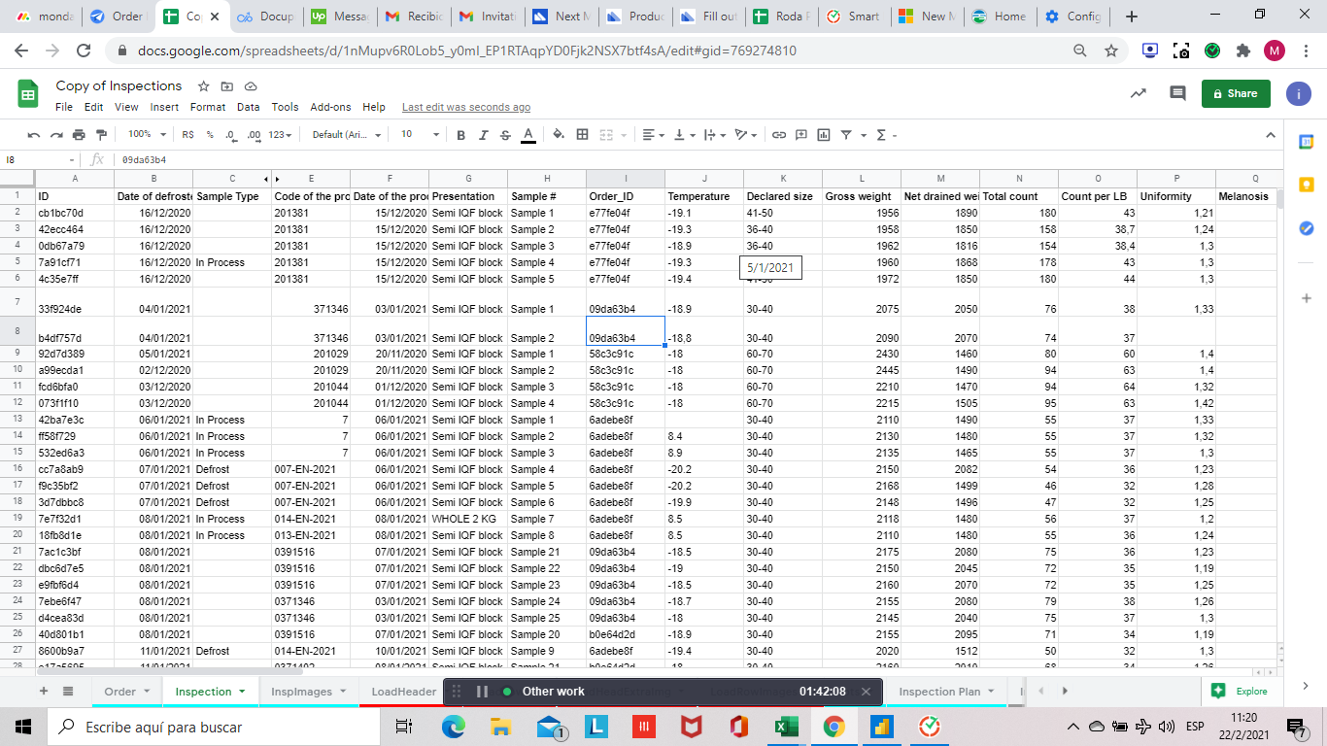Insert comment from toolbar
The image size is (1327, 746).
click(801, 134)
